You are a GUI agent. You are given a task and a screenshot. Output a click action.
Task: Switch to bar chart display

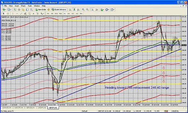[70, 10]
